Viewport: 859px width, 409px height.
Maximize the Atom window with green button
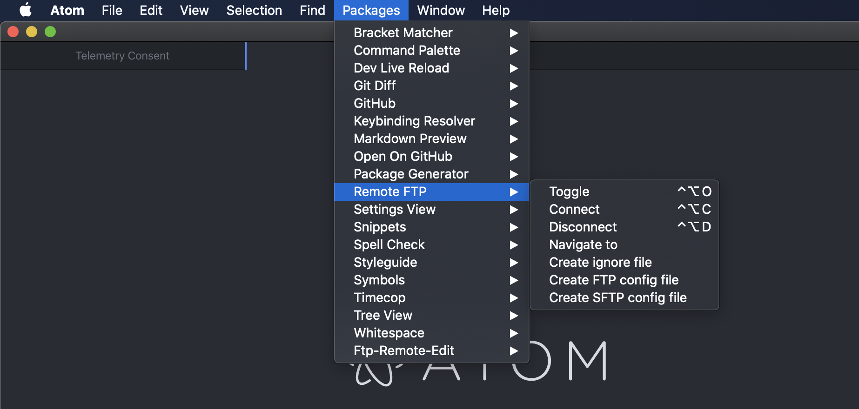point(50,32)
